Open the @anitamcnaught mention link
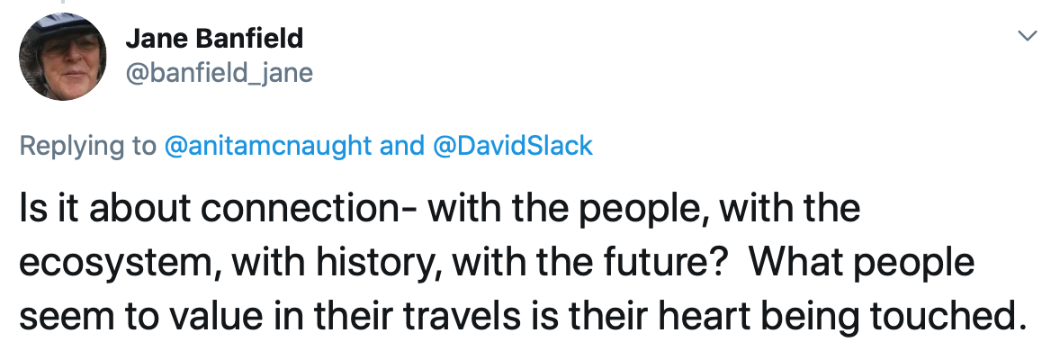 266,146
